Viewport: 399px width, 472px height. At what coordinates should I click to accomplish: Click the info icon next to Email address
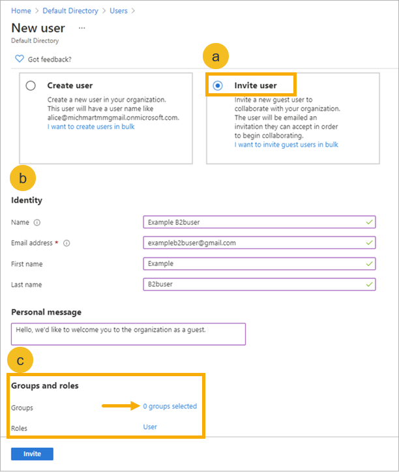[x=66, y=243]
